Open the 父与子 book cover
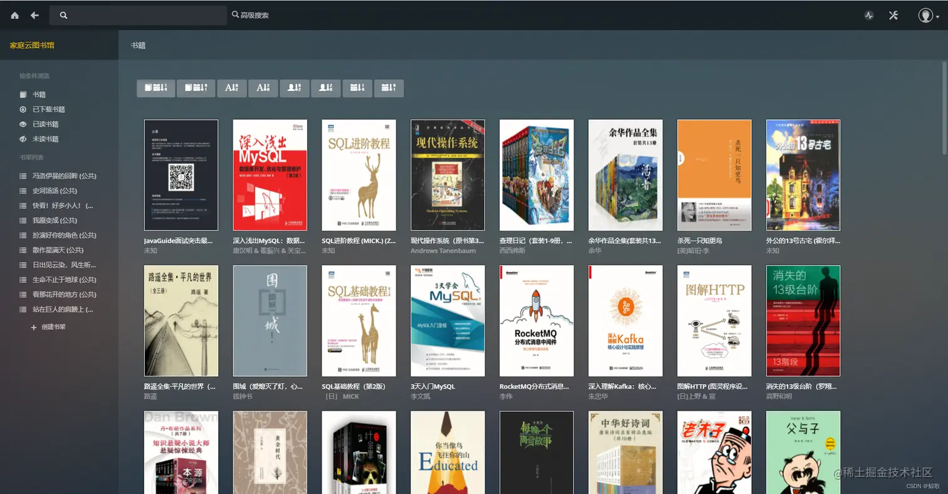 [x=804, y=453]
